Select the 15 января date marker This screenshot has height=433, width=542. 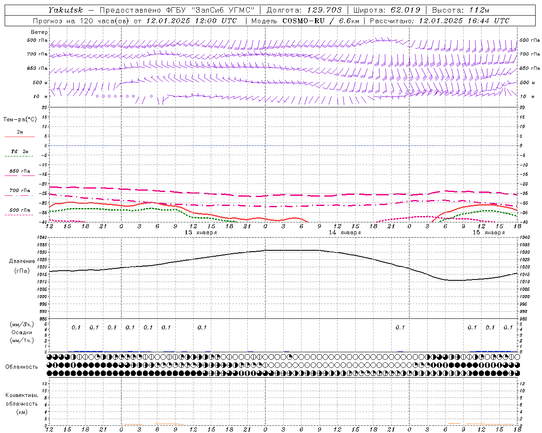[489, 233]
